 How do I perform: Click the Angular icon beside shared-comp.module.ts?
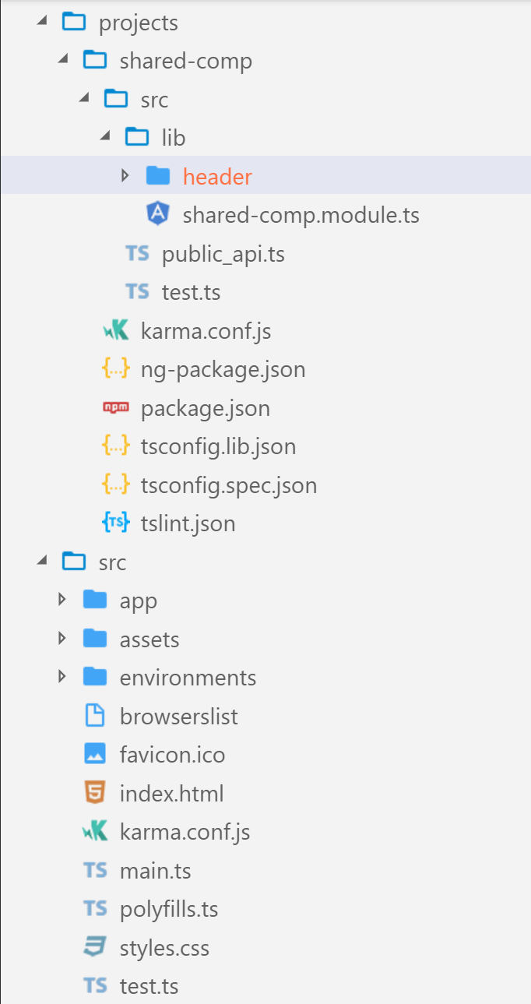point(157,215)
